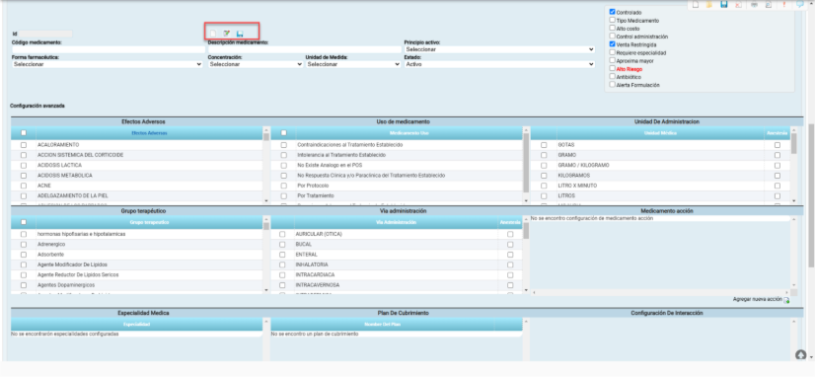Click the Unidad Médica column header
Viewport: 815px width, 377px height.
[661, 133]
